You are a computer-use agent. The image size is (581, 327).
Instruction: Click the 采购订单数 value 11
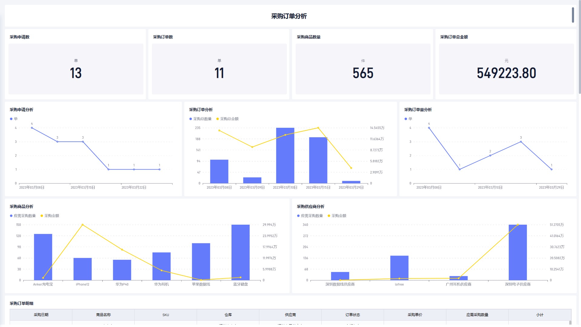pos(219,73)
